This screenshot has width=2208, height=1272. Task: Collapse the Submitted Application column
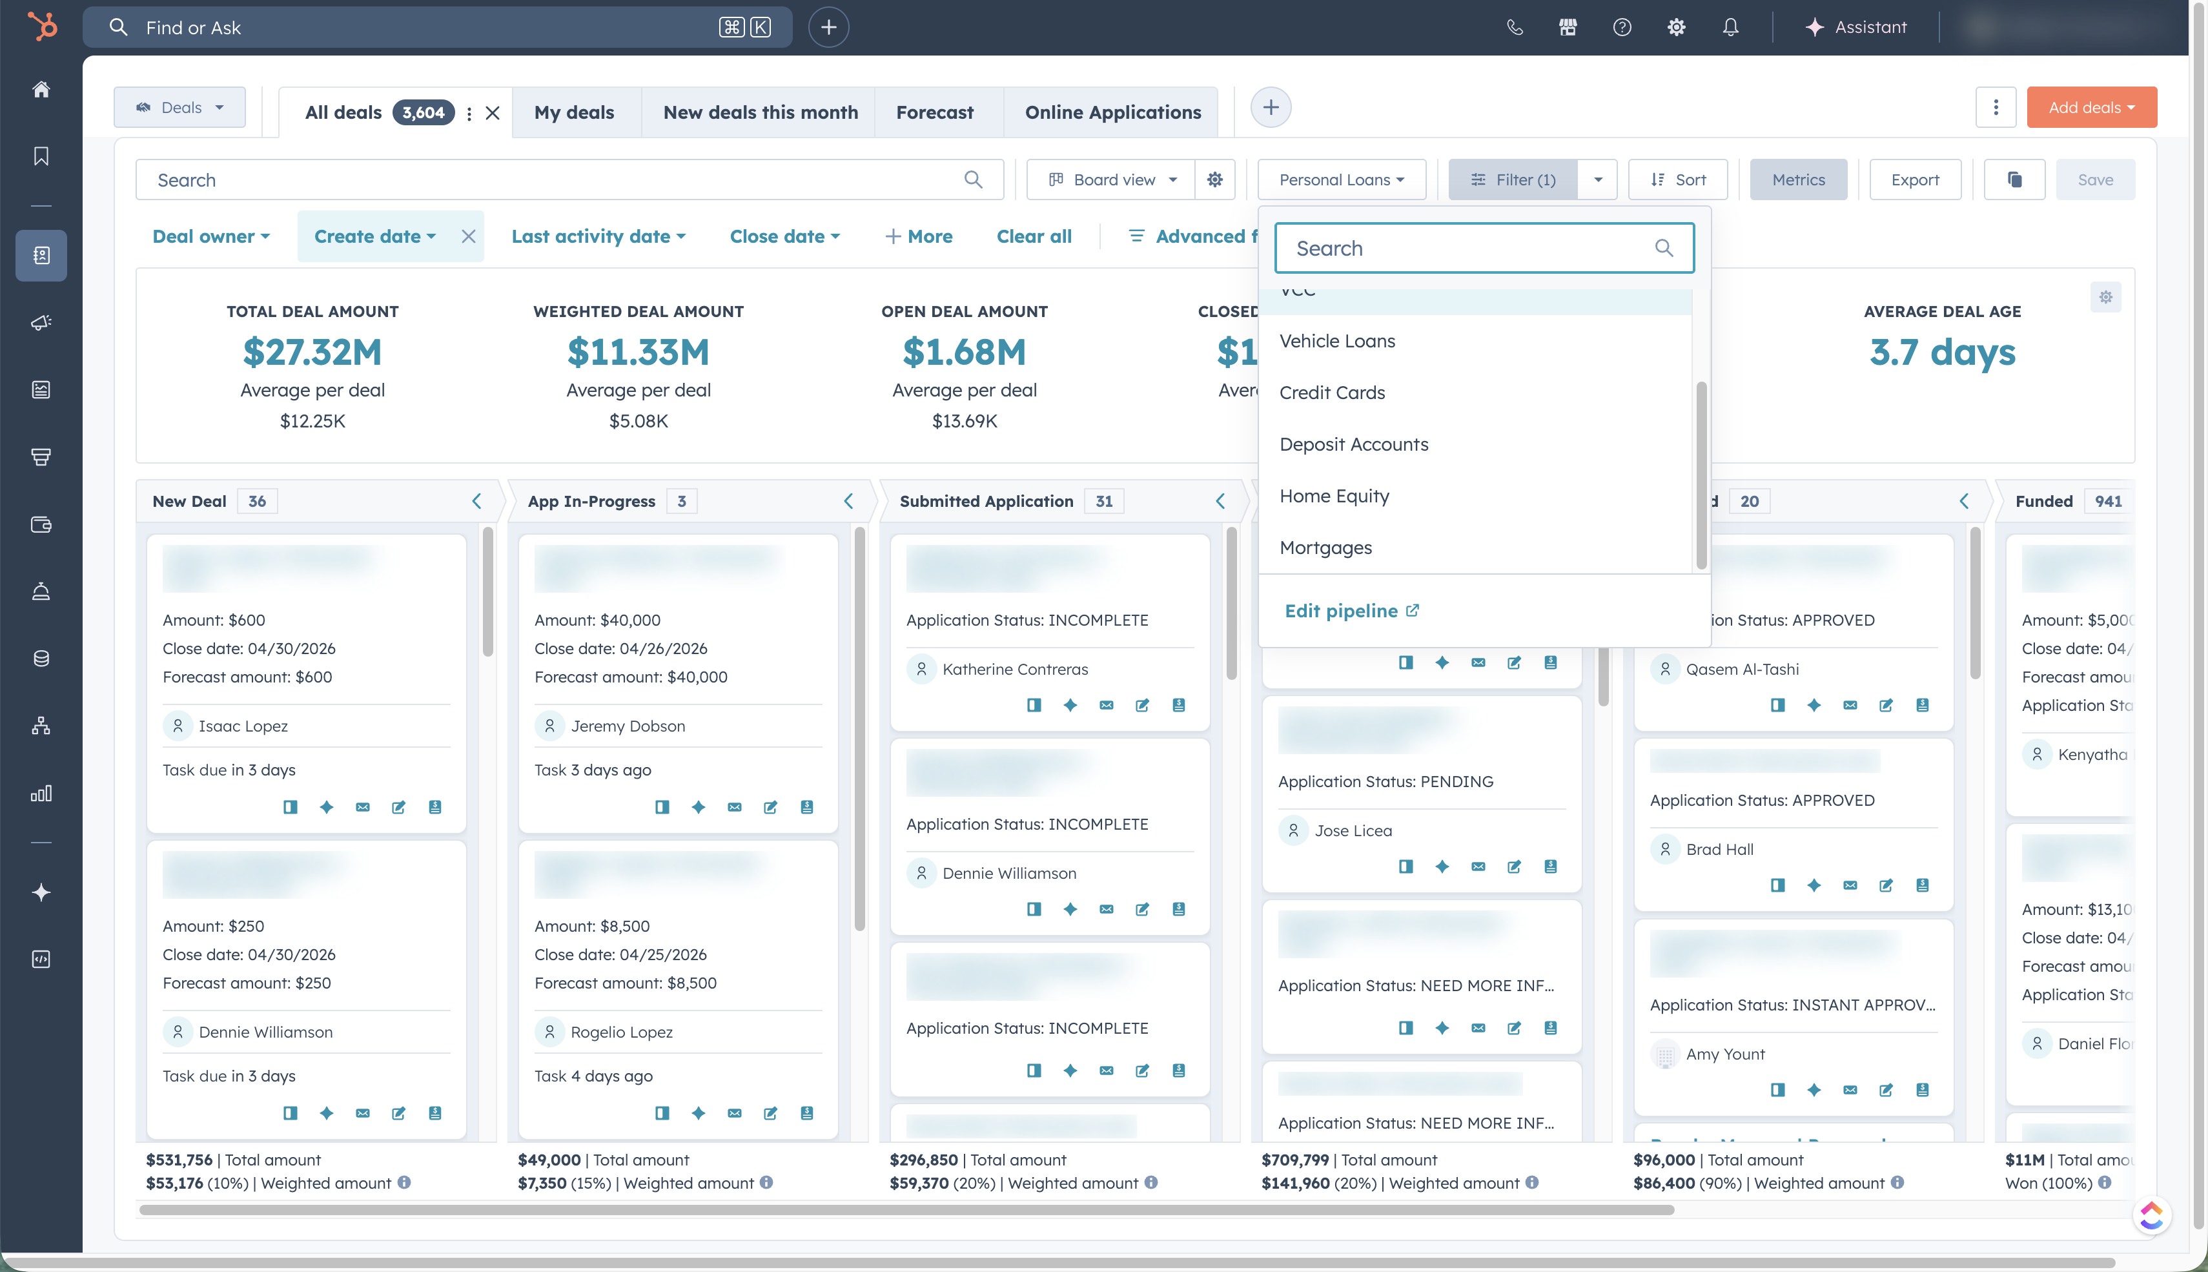(1220, 500)
